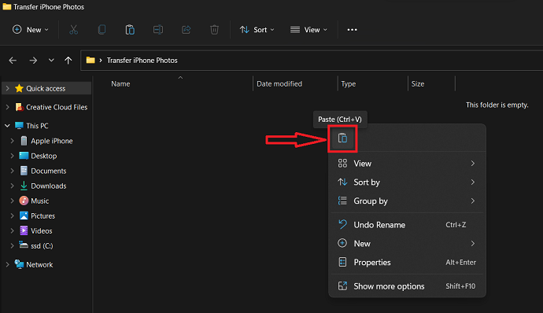Click the toolbar Paste clipboard icon
The height and width of the screenshot is (313, 543).
point(130,30)
